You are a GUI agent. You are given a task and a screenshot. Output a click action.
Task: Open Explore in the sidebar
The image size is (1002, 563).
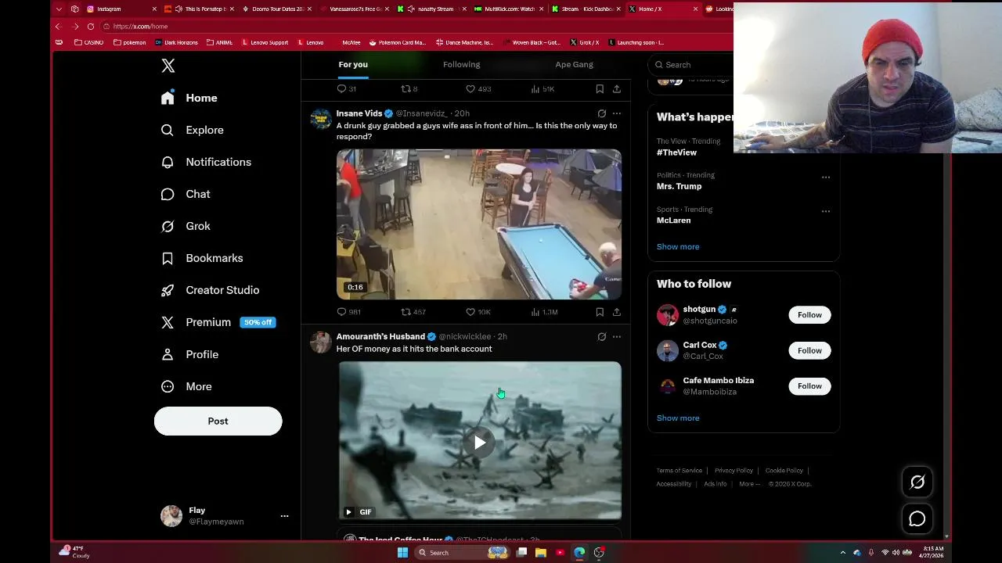[x=193, y=130]
